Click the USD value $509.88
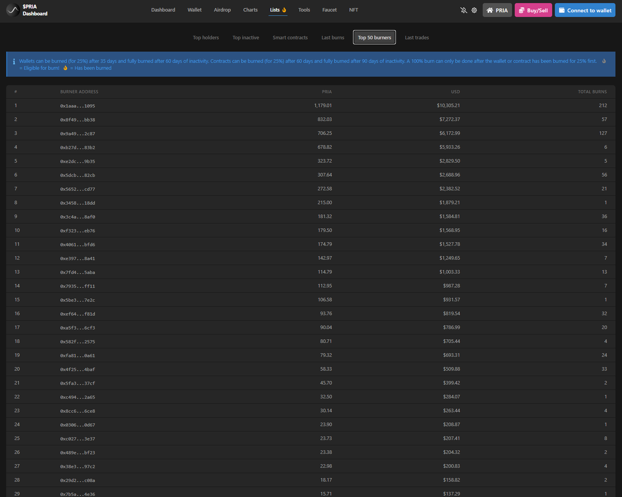Viewport: 622px width, 497px height. click(452, 369)
